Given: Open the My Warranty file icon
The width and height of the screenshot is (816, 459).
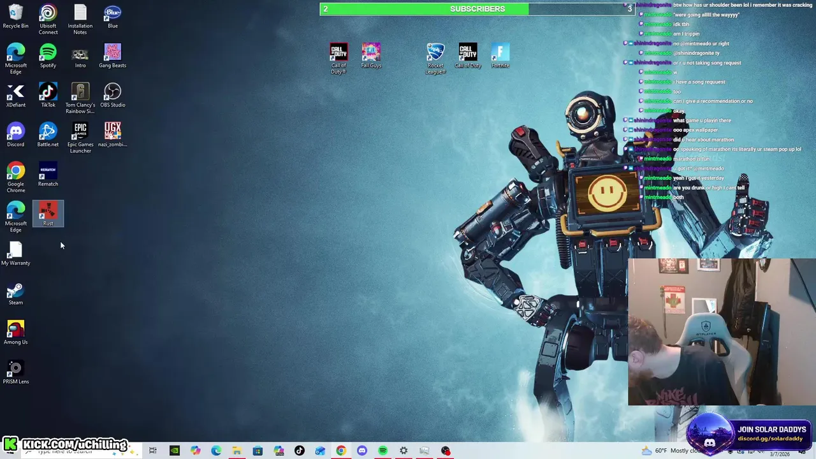Looking at the screenshot, I should (16, 254).
